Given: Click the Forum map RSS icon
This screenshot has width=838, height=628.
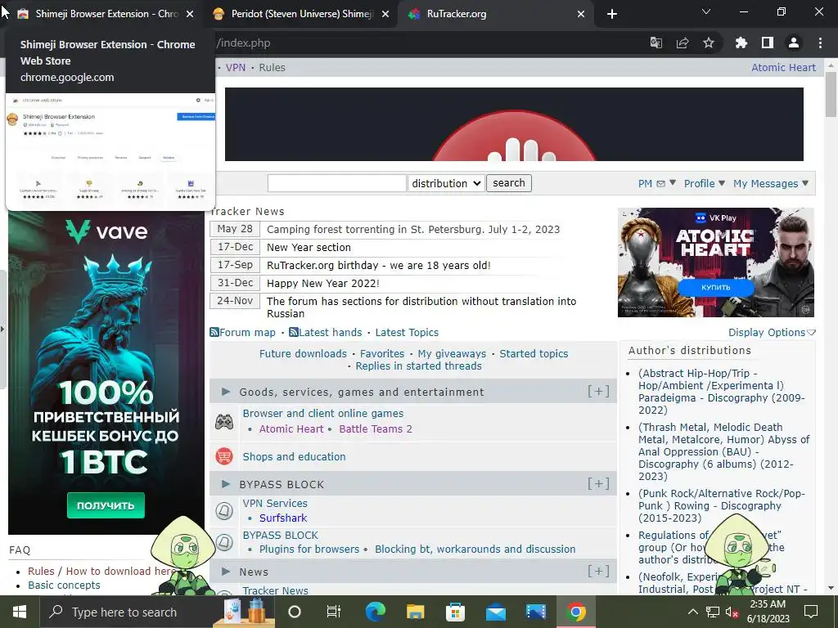Looking at the screenshot, I should pyautogui.click(x=214, y=332).
